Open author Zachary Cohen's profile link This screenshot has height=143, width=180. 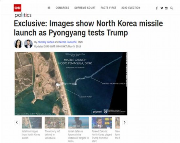coord(46,42)
